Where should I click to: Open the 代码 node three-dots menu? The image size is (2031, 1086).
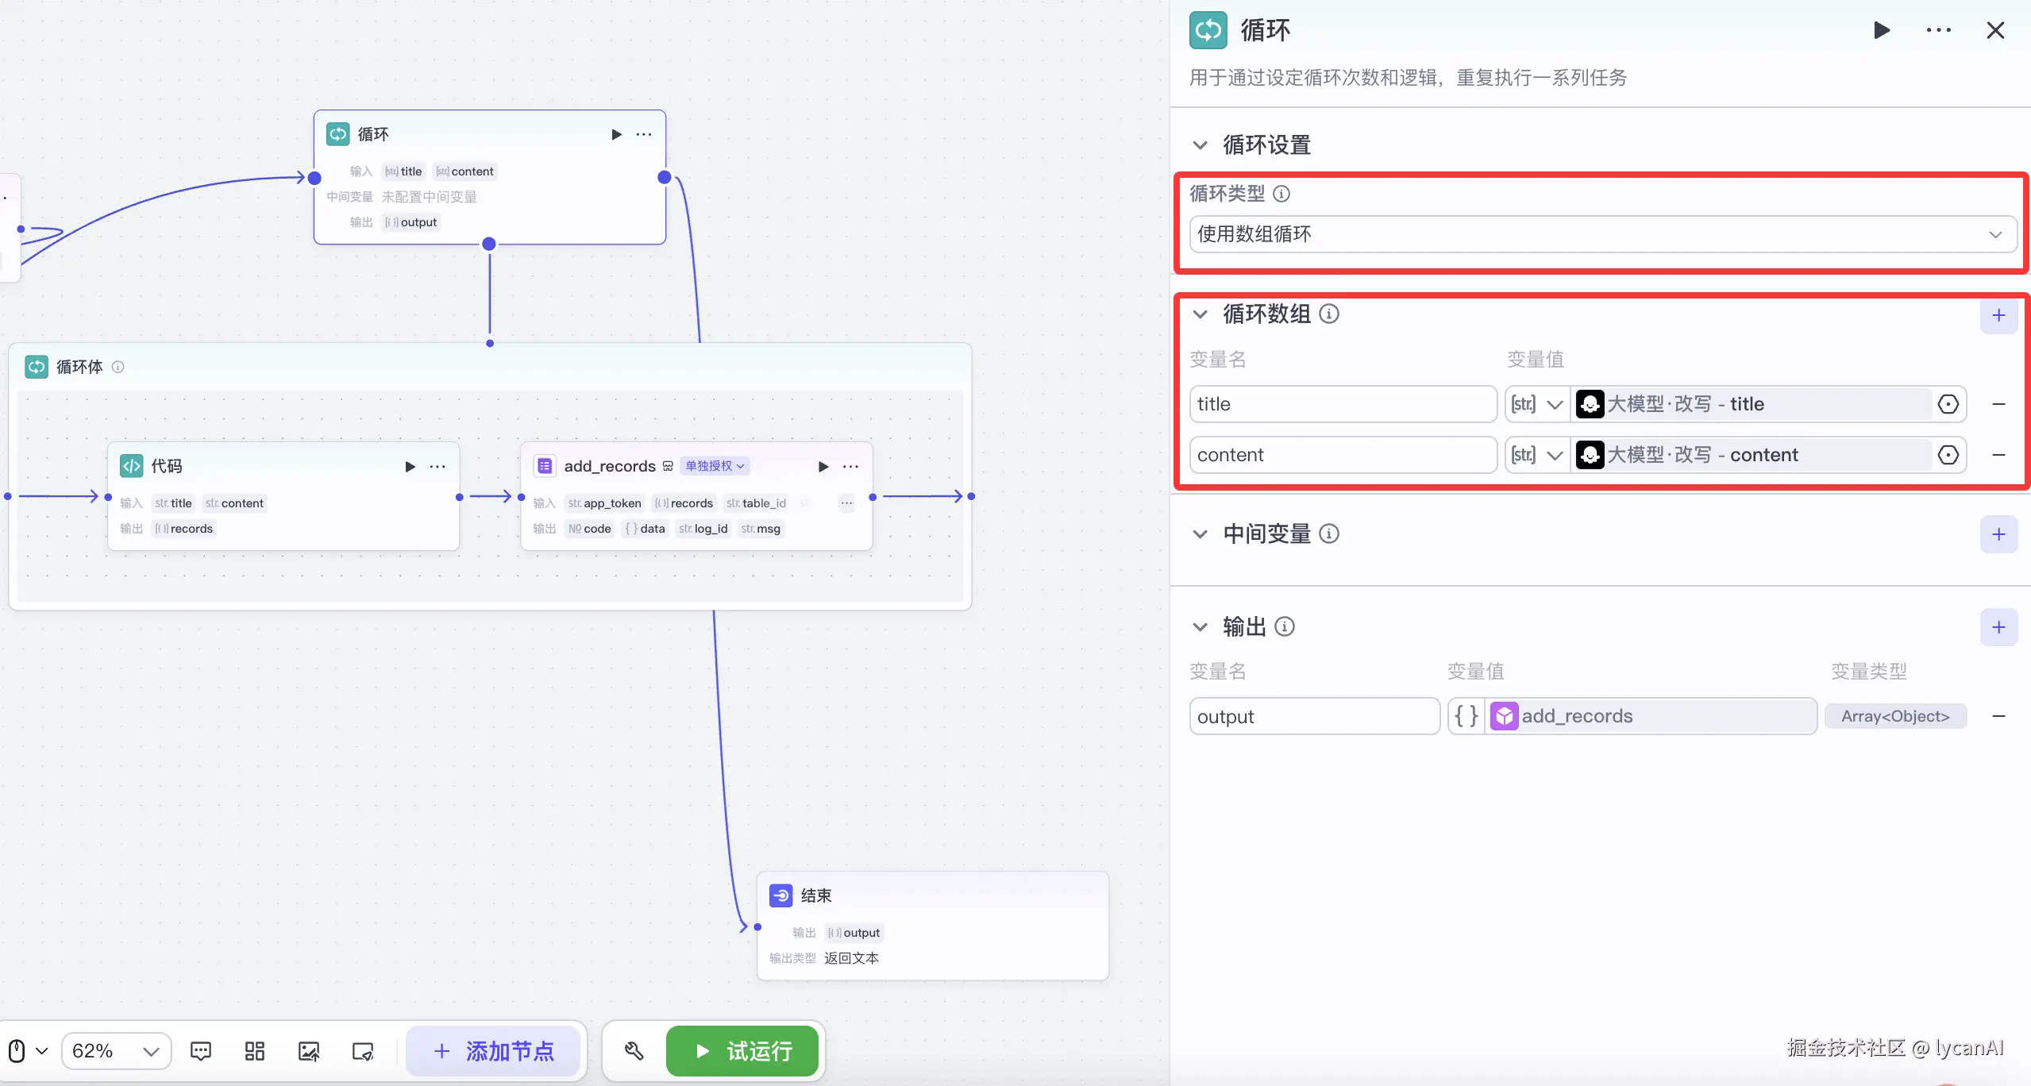pos(437,467)
